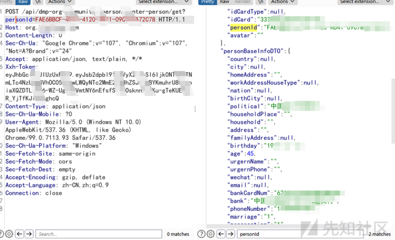Go to previous match in request search

coord(20,234)
